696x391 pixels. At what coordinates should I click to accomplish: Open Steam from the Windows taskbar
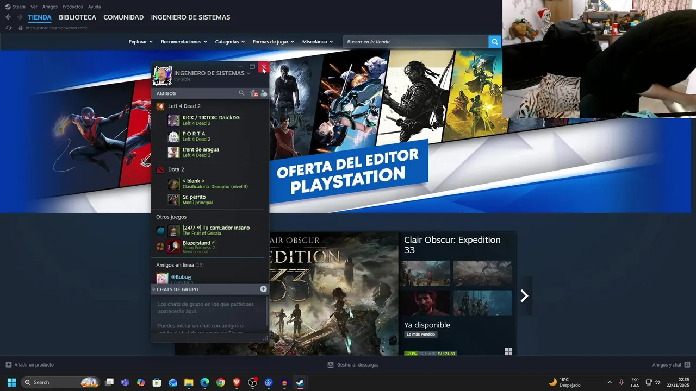[x=300, y=382]
